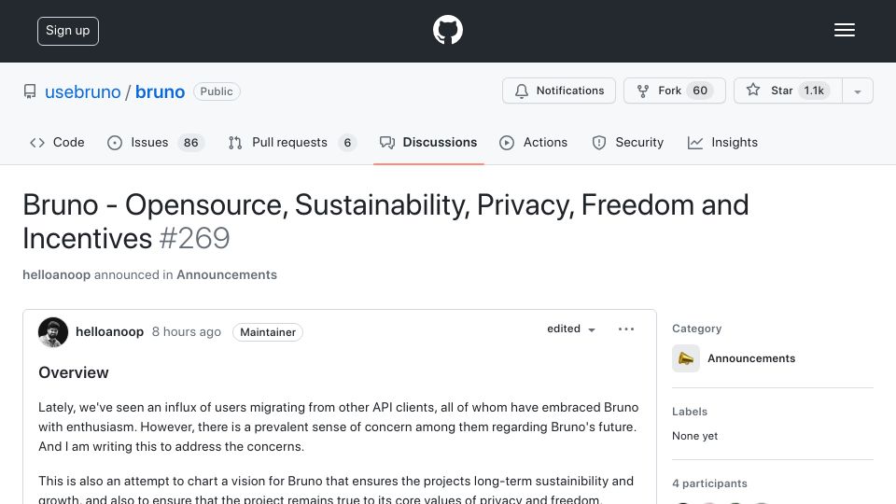Open the Announcements link under the title
The image size is (896, 504).
(227, 274)
